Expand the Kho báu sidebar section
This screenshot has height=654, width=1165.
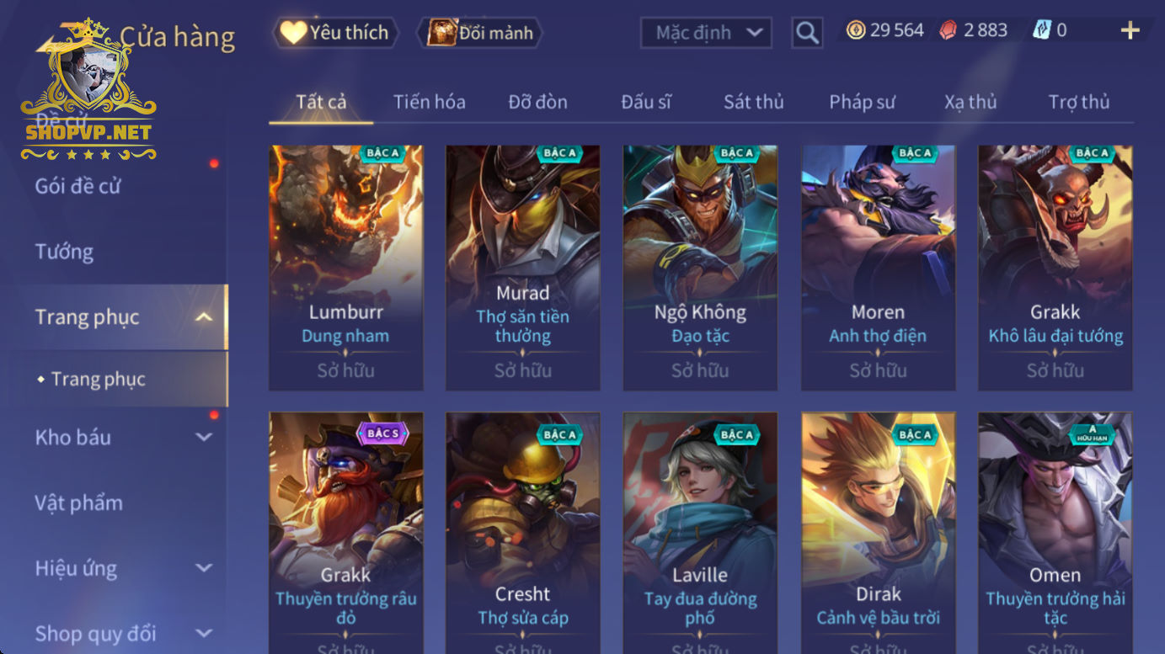tap(204, 437)
